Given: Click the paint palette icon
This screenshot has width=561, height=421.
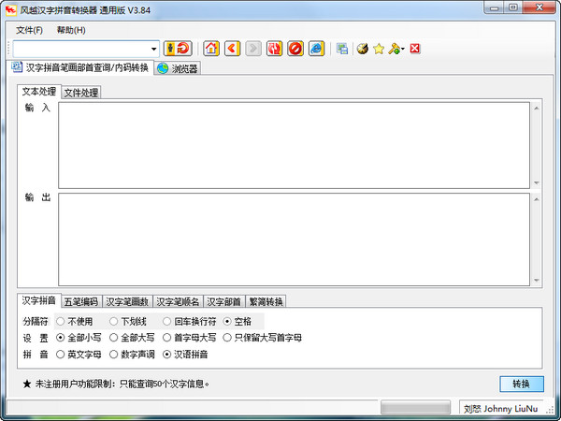Looking at the screenshot, I should 363,49.
